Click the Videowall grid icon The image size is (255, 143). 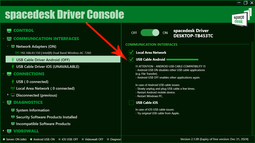pyautogui.click(x=9, y=131)
